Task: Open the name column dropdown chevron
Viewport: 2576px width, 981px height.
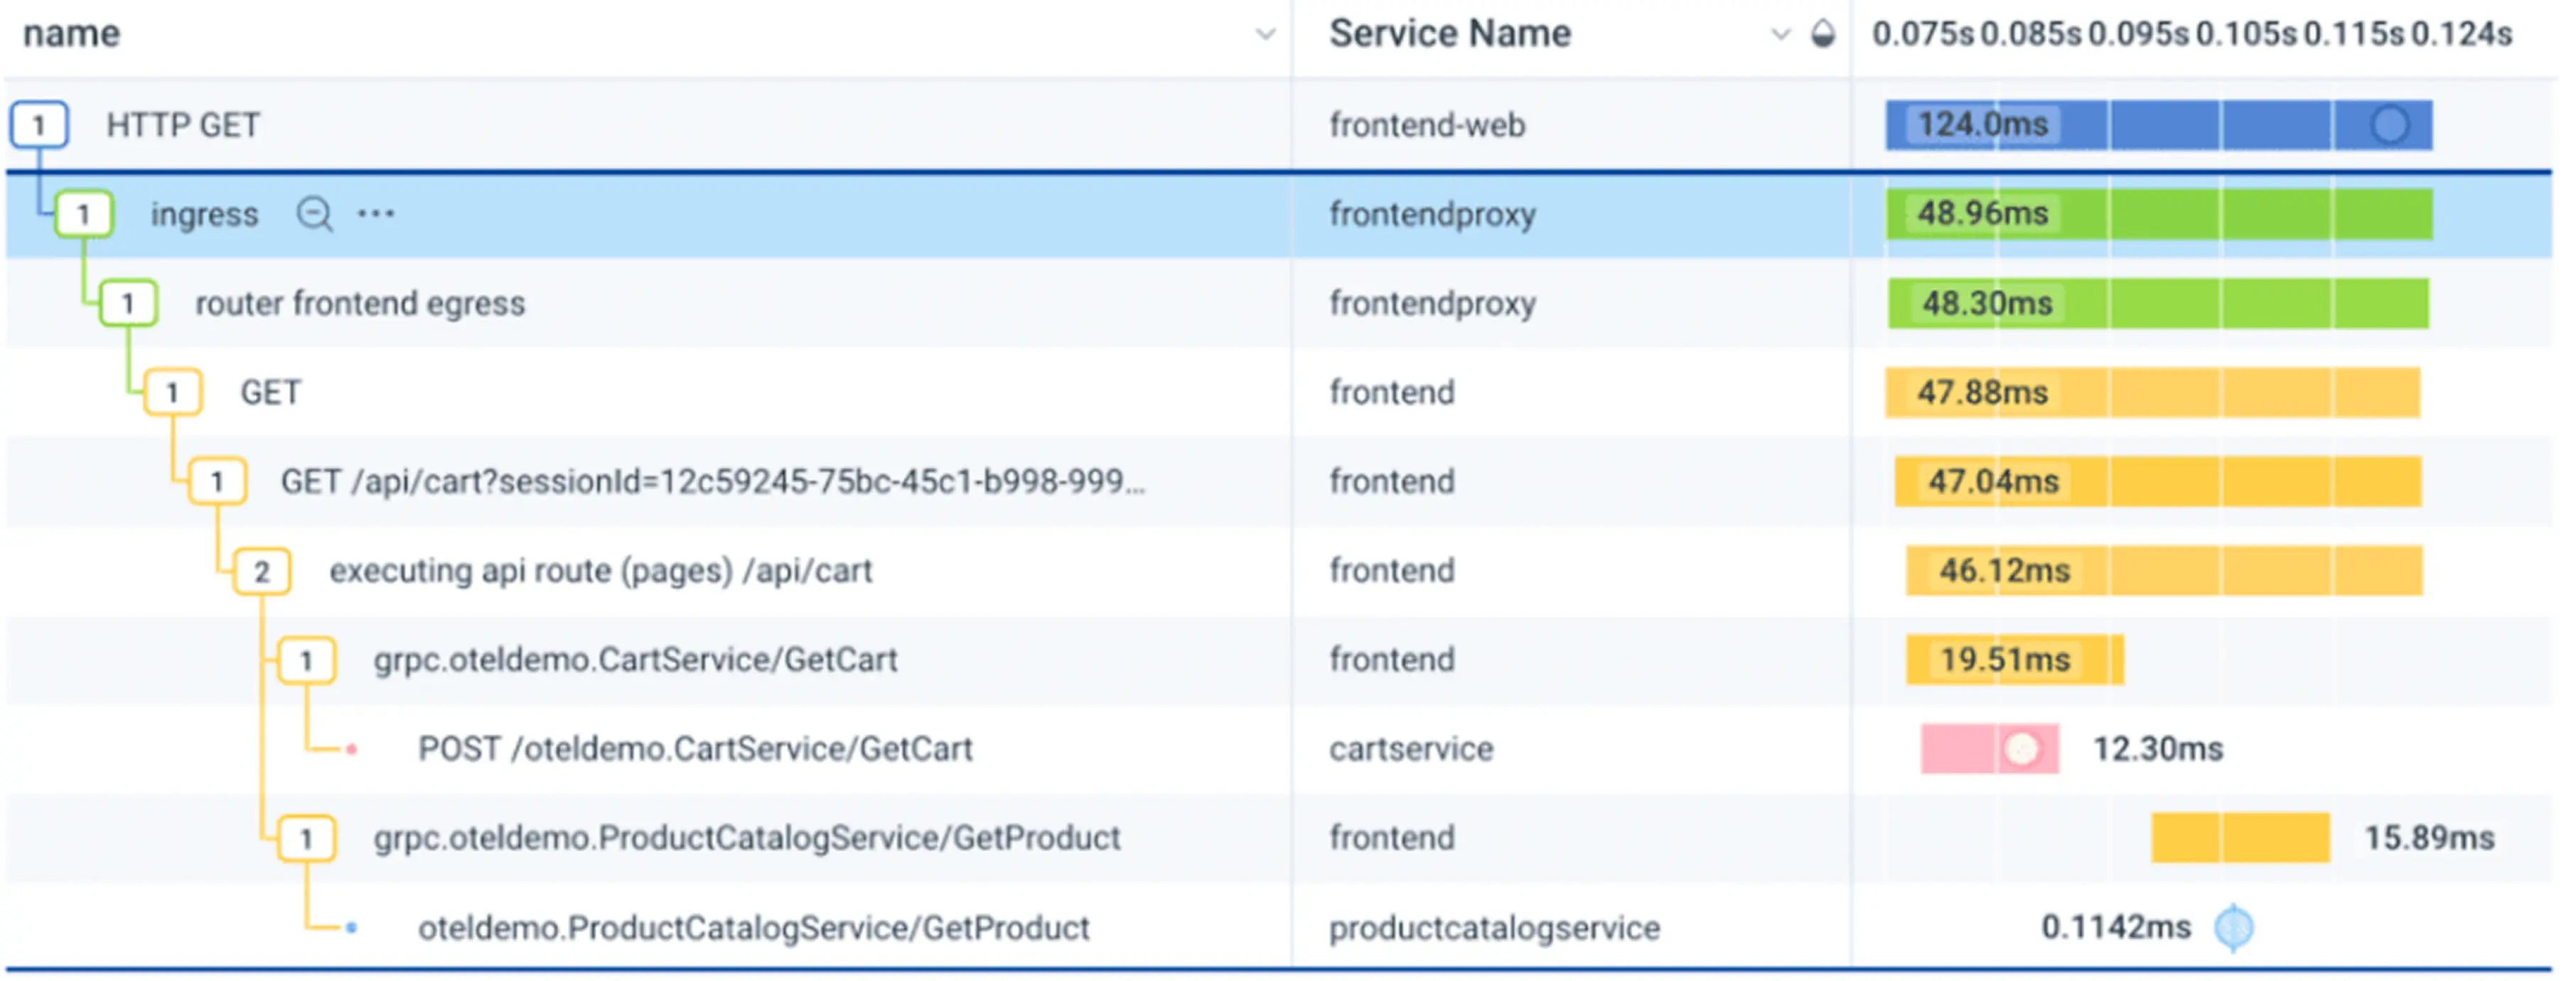Action: pyautogui.click(x=1265, y=35)
